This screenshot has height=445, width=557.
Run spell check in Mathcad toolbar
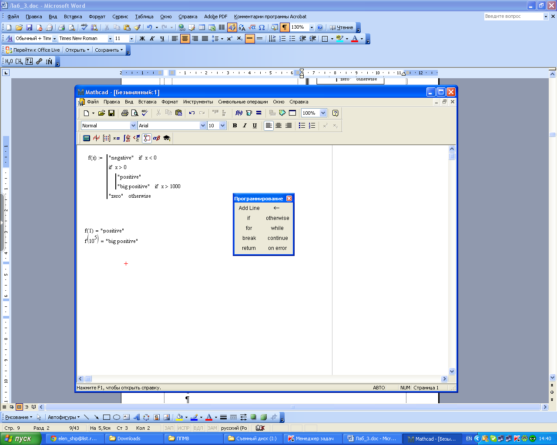coord(145,113)
